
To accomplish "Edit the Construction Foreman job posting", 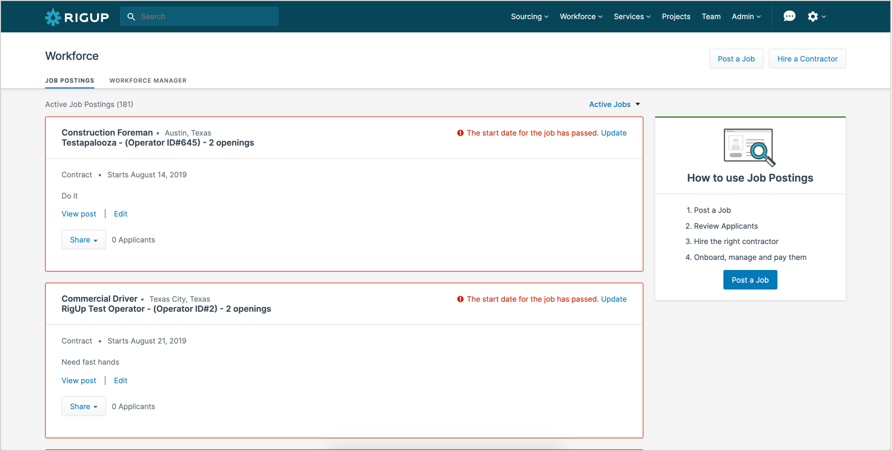I will pyautogui.click(x=120, y=214).
